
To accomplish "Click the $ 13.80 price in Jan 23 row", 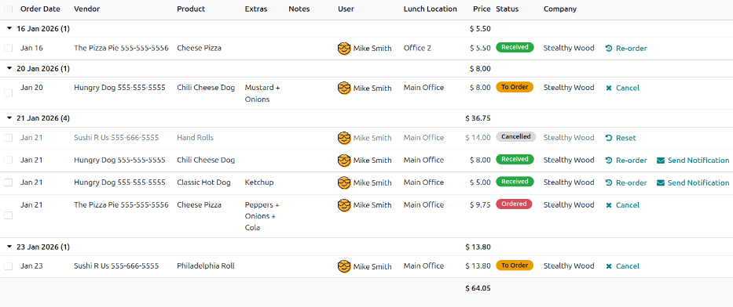I will pyautogui.click(x=478, y=266).
